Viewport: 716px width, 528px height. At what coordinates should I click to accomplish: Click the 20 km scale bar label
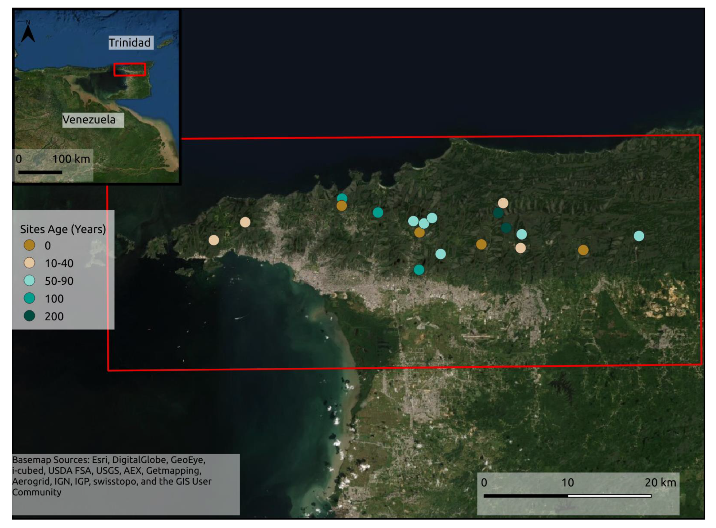point(660,483)
